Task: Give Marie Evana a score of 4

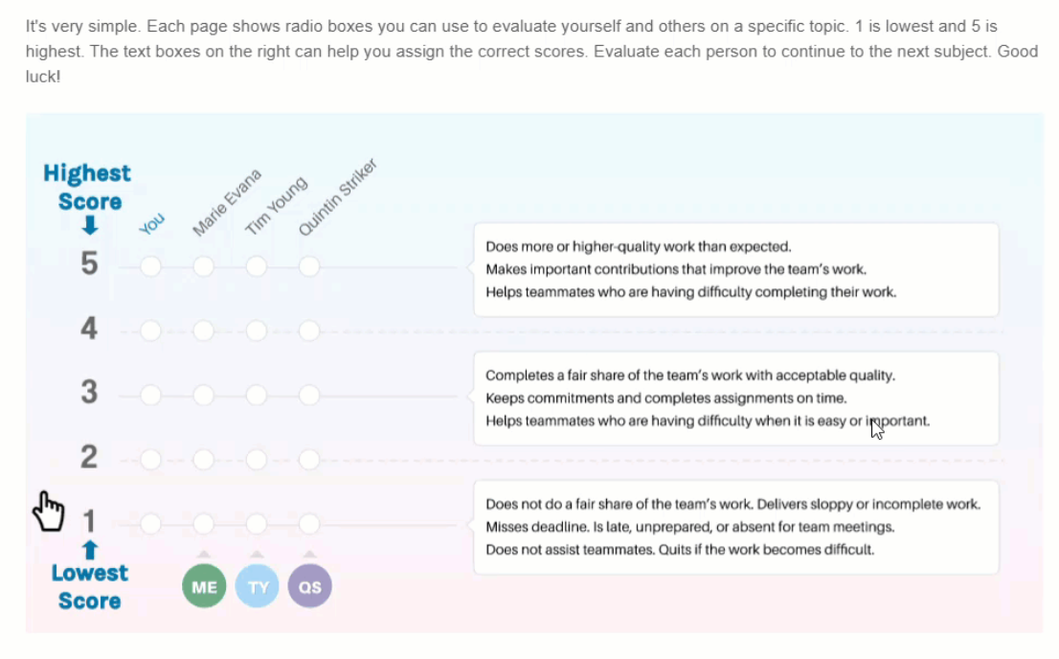Action: point(203,330)
